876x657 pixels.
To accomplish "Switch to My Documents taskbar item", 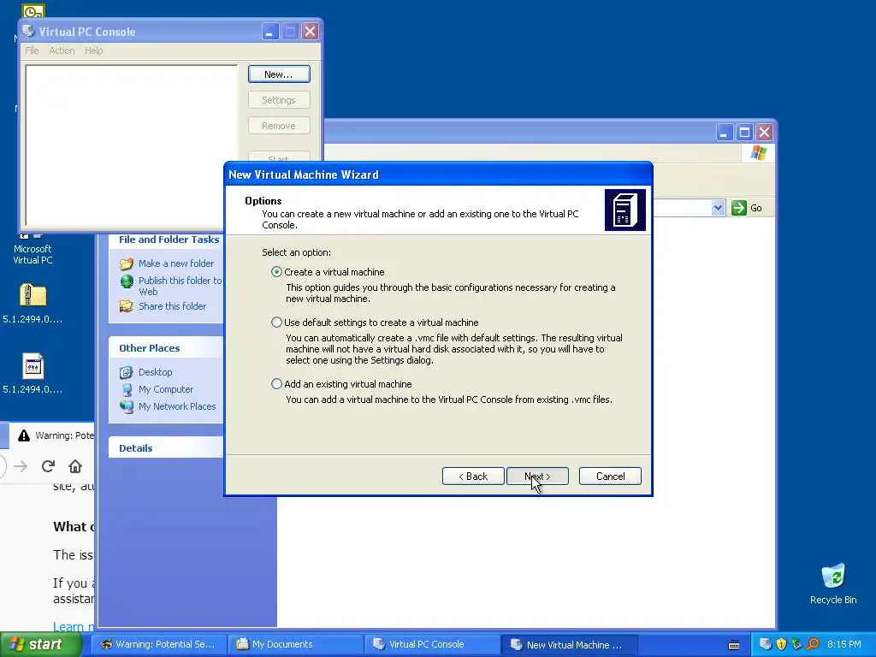I will [x=296, y=644].
